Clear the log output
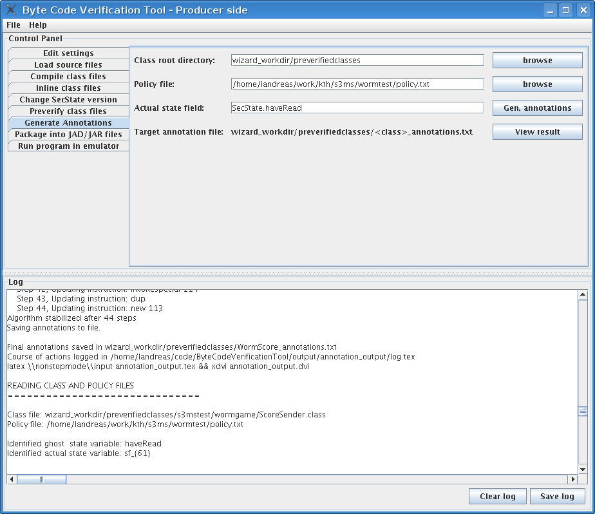Screen dimensions: 595x514 [x=498, y=496]
